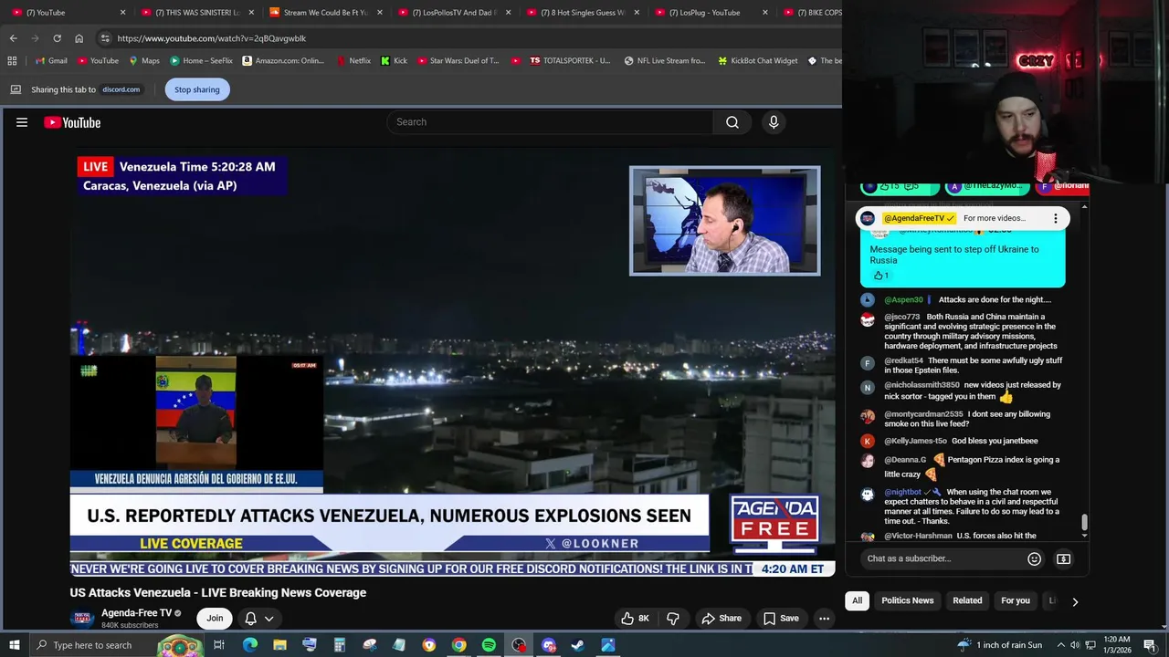Click the Agenda-Free TV channel avatar
The height and width of the screenshot is (657, 1169).
(82, 618)
